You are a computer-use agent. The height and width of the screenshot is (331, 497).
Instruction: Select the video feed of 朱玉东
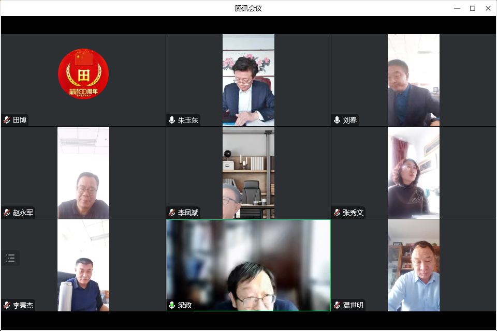pos(248,80)
